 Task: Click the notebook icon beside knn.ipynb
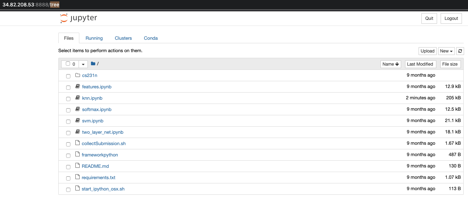click(x=78, y=98)
